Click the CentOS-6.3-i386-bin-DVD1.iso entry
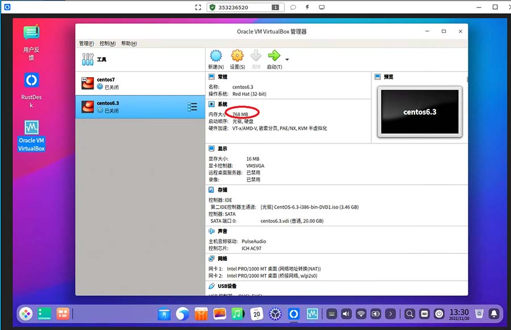This screenshot has height=330, width=511. point(309,207)
